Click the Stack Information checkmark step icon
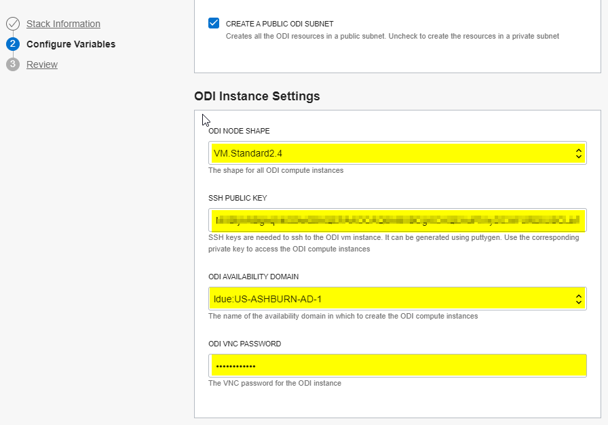The width and height of the screenshot is (608, 425). [13, 24]
